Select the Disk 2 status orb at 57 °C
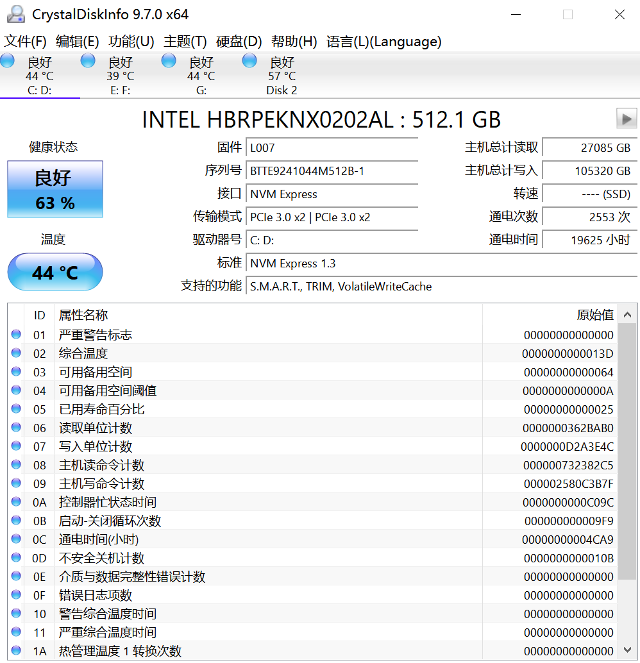The height and width of the screenshot is (663, 640). click(249, 60)
